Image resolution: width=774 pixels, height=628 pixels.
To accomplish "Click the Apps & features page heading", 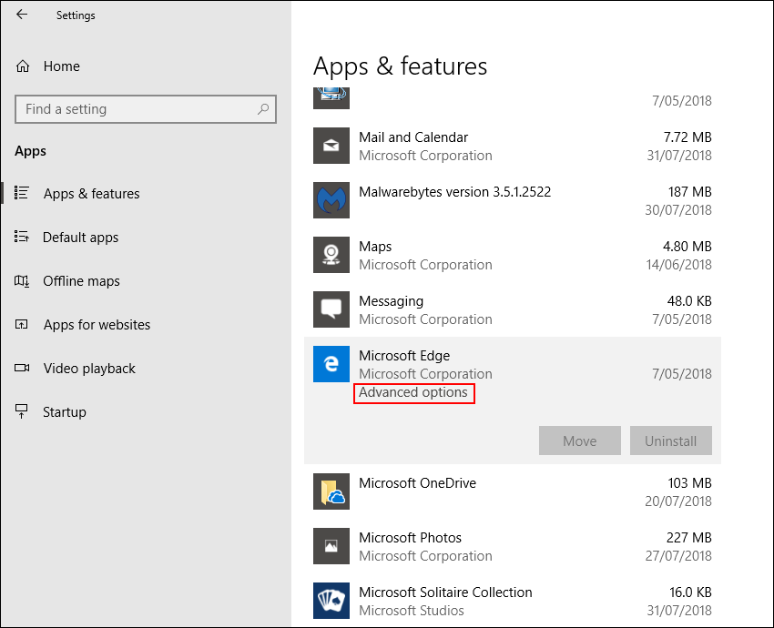I will (x=401, y=66).
